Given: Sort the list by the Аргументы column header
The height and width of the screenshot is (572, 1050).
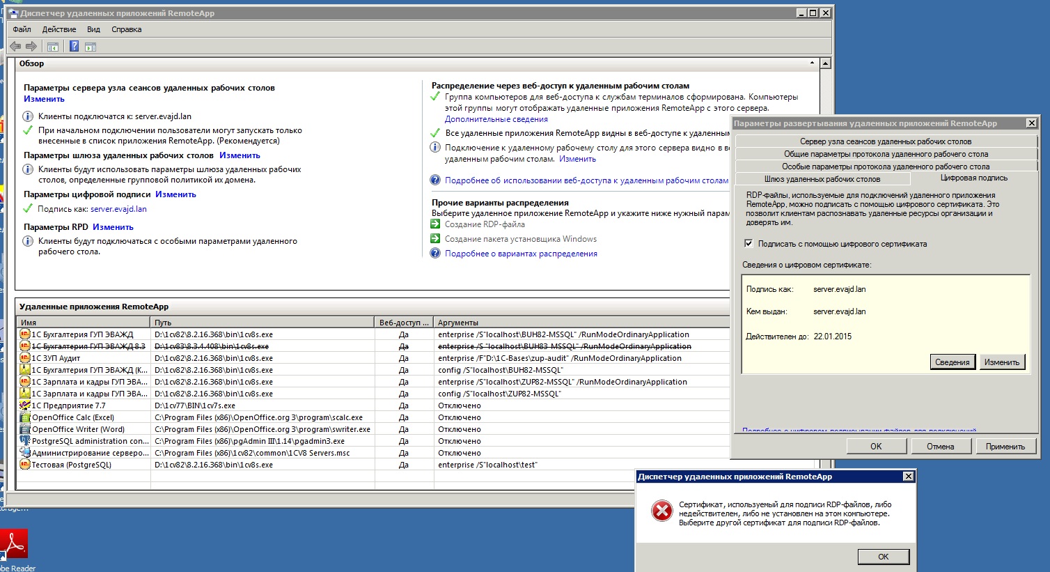Looking at the screenshot, I should (581, 323).
